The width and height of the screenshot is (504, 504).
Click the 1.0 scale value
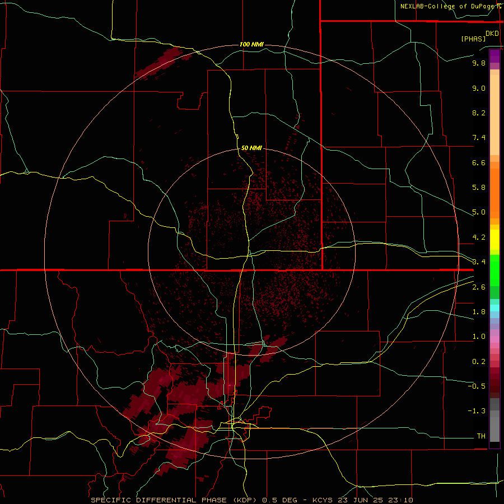click(x=479, y=337)
